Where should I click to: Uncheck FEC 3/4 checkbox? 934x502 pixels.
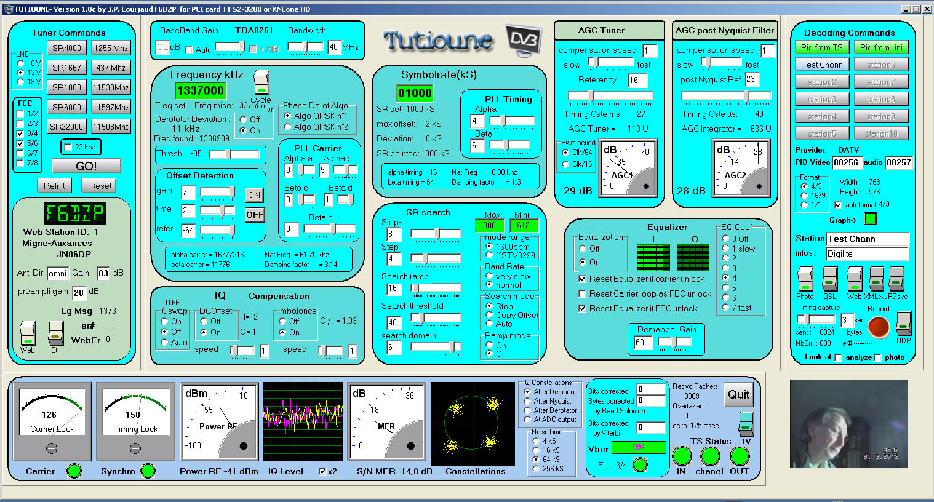click(20, 133)
